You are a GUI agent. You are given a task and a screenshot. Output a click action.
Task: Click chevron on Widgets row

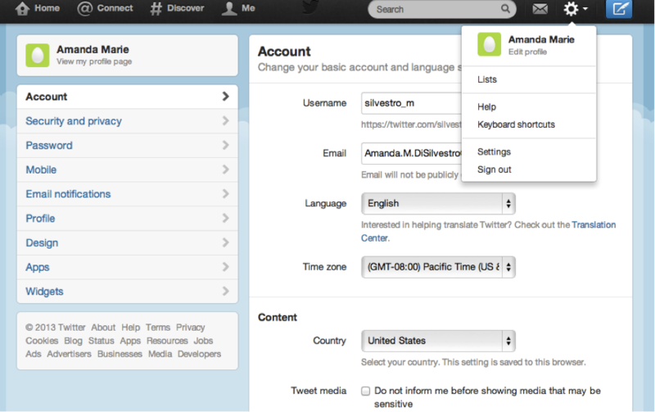click(226, 291)
